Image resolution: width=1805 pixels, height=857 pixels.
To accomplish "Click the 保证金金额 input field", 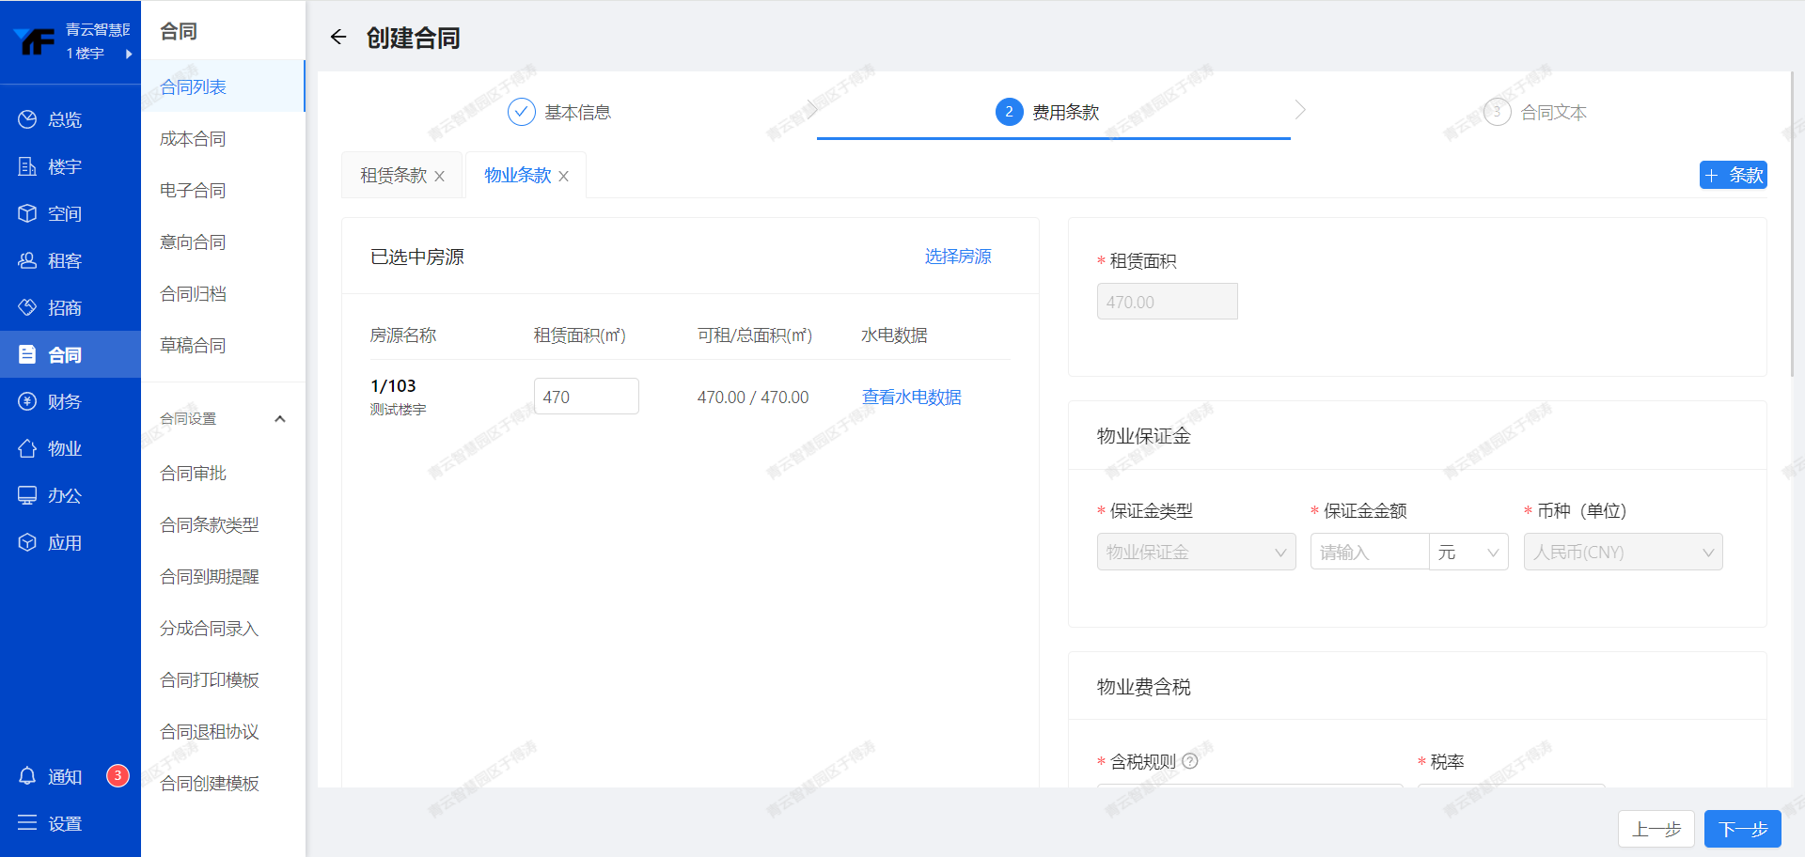I will [x=1369, y=552].
